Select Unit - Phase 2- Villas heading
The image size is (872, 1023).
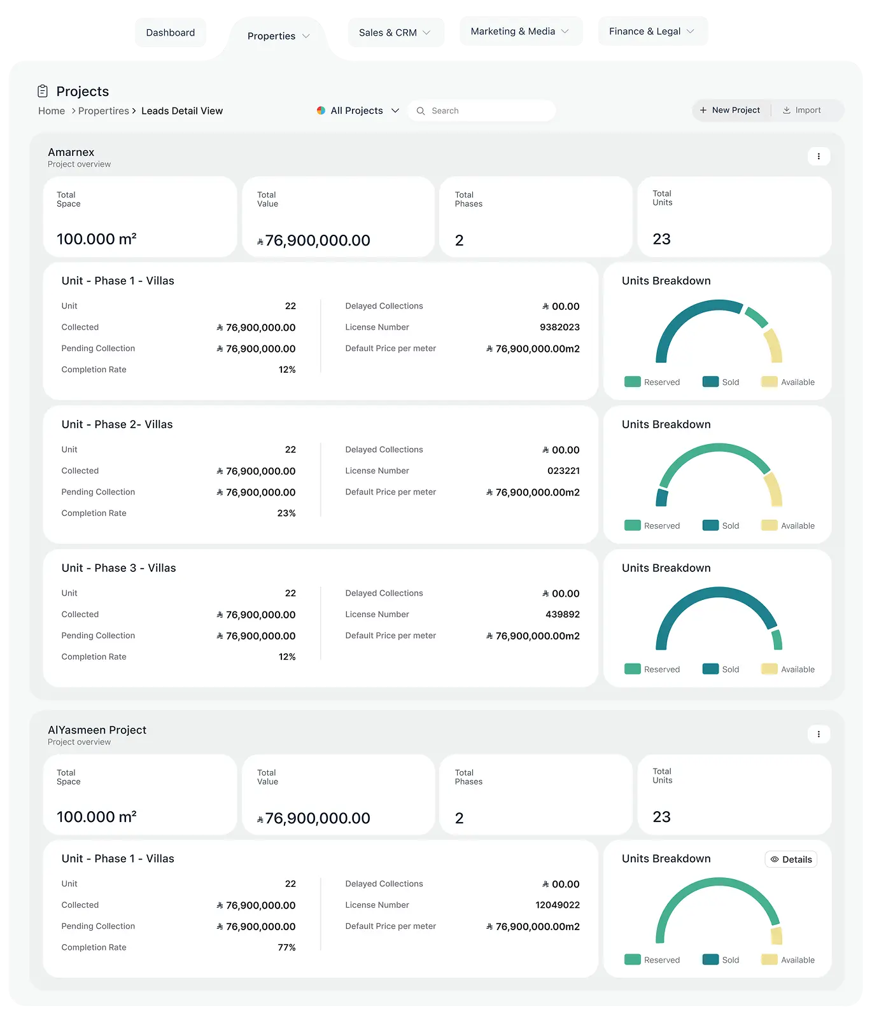(x=117, y=425)
